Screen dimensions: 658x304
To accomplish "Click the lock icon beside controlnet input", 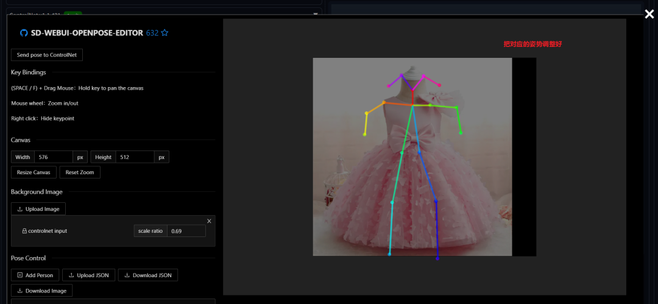I will (24, 231).
